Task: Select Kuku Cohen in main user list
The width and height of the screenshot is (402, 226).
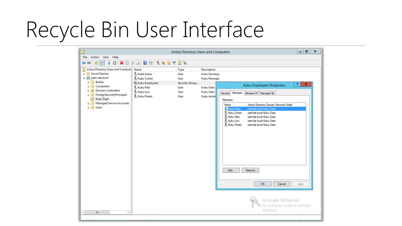Action: click(145, 78)
